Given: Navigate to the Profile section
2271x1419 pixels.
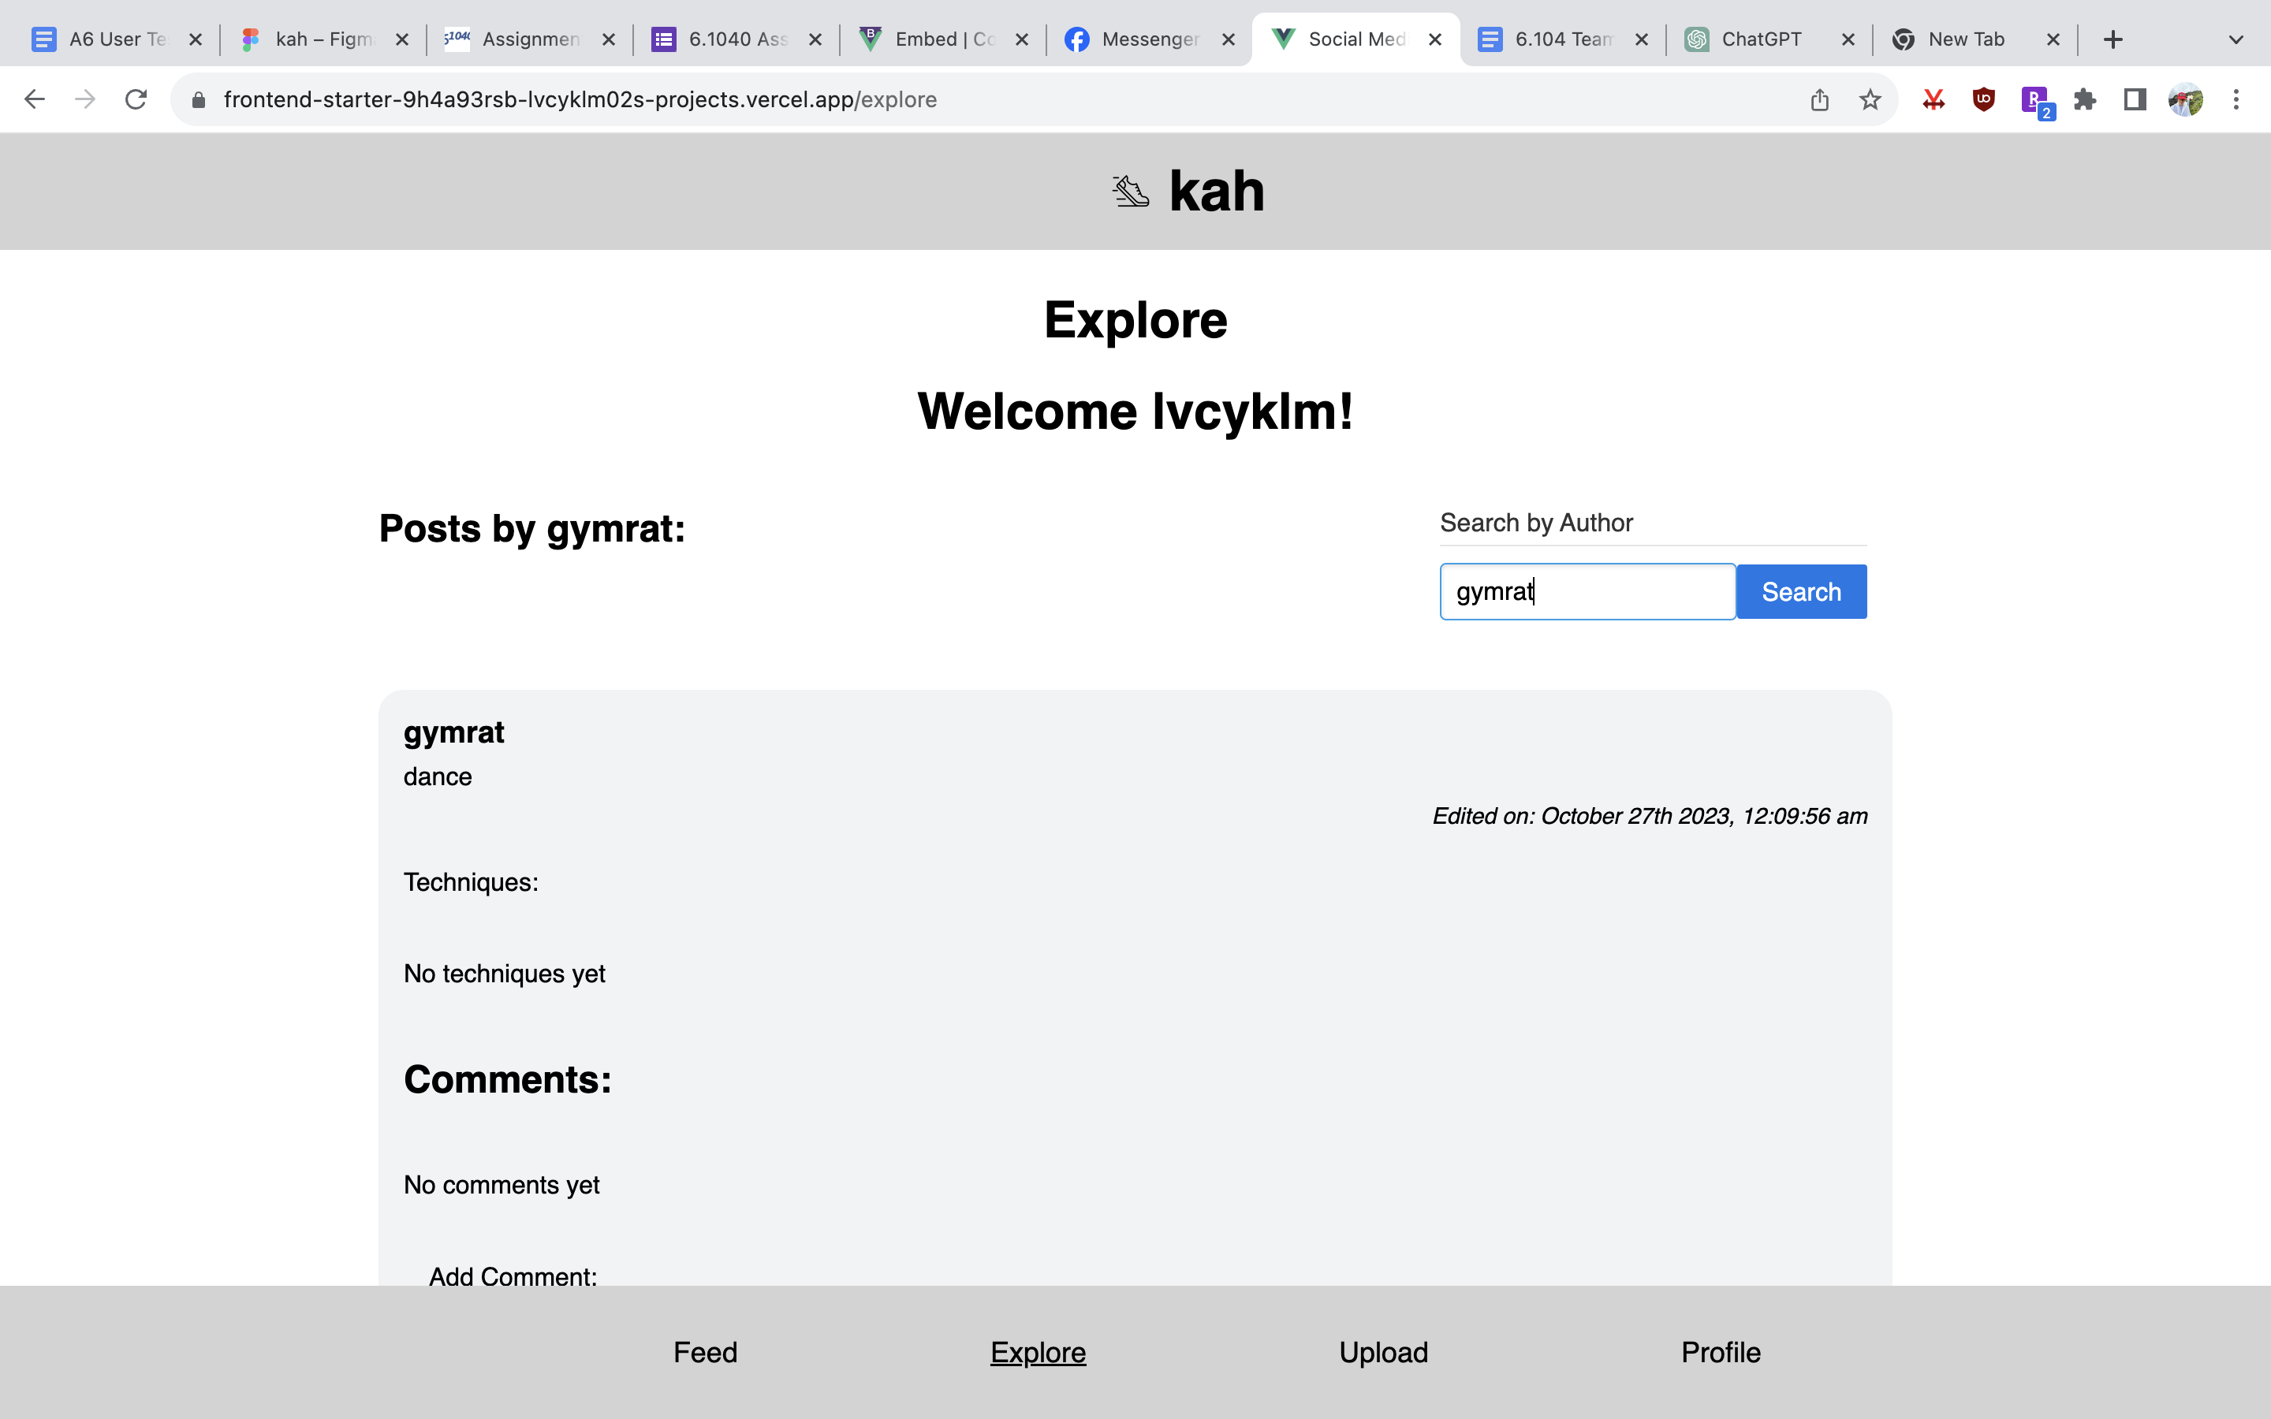Looking at the screenshot, I should (1720, 1354).
